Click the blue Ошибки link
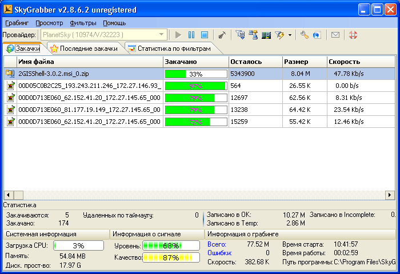Viewport: 400px width, 274px height. click(219, 253)
